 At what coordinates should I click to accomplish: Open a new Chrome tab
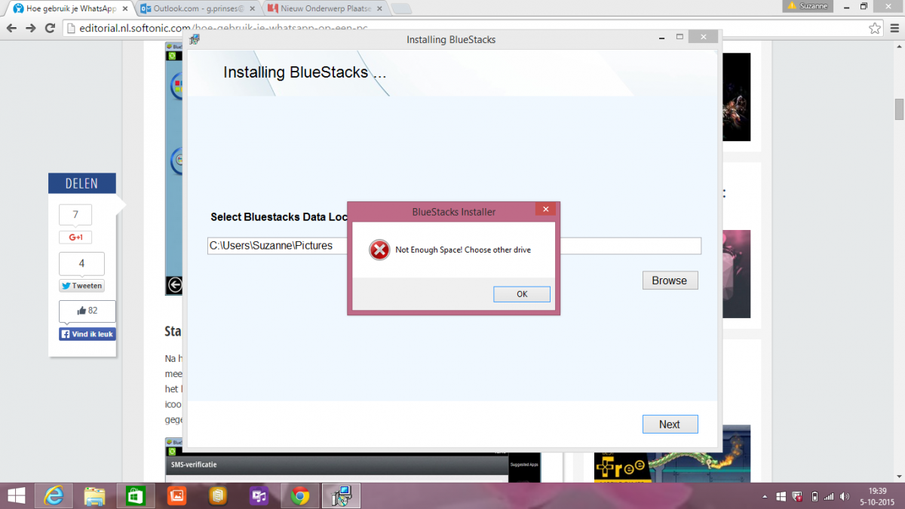pyautogui.click(x=402, y=8)
